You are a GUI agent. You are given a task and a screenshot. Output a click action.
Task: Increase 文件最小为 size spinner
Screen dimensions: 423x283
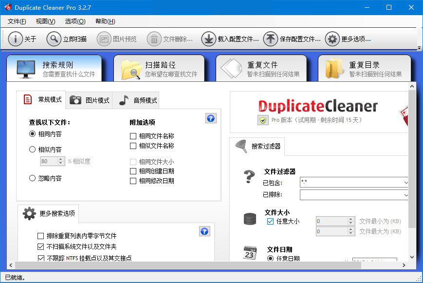coord(350,219)
